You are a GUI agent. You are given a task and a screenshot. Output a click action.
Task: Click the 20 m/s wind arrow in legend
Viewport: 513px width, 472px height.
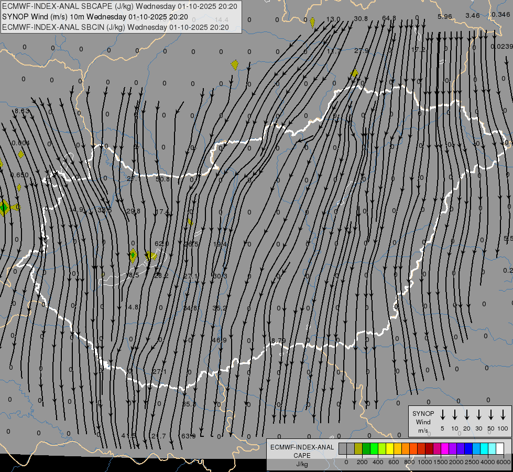467,415
